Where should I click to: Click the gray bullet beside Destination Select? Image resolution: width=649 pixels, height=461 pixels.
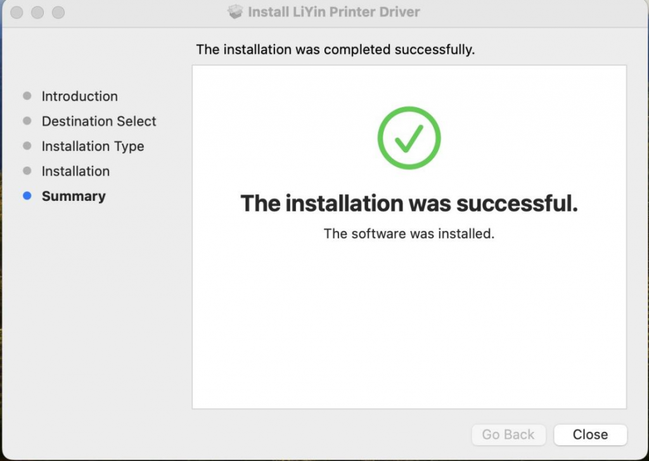pos(27,121)
